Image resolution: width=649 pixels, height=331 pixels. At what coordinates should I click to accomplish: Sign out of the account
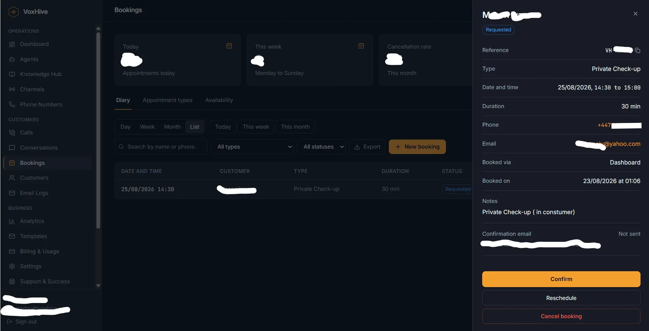click(x=22, y=322)
